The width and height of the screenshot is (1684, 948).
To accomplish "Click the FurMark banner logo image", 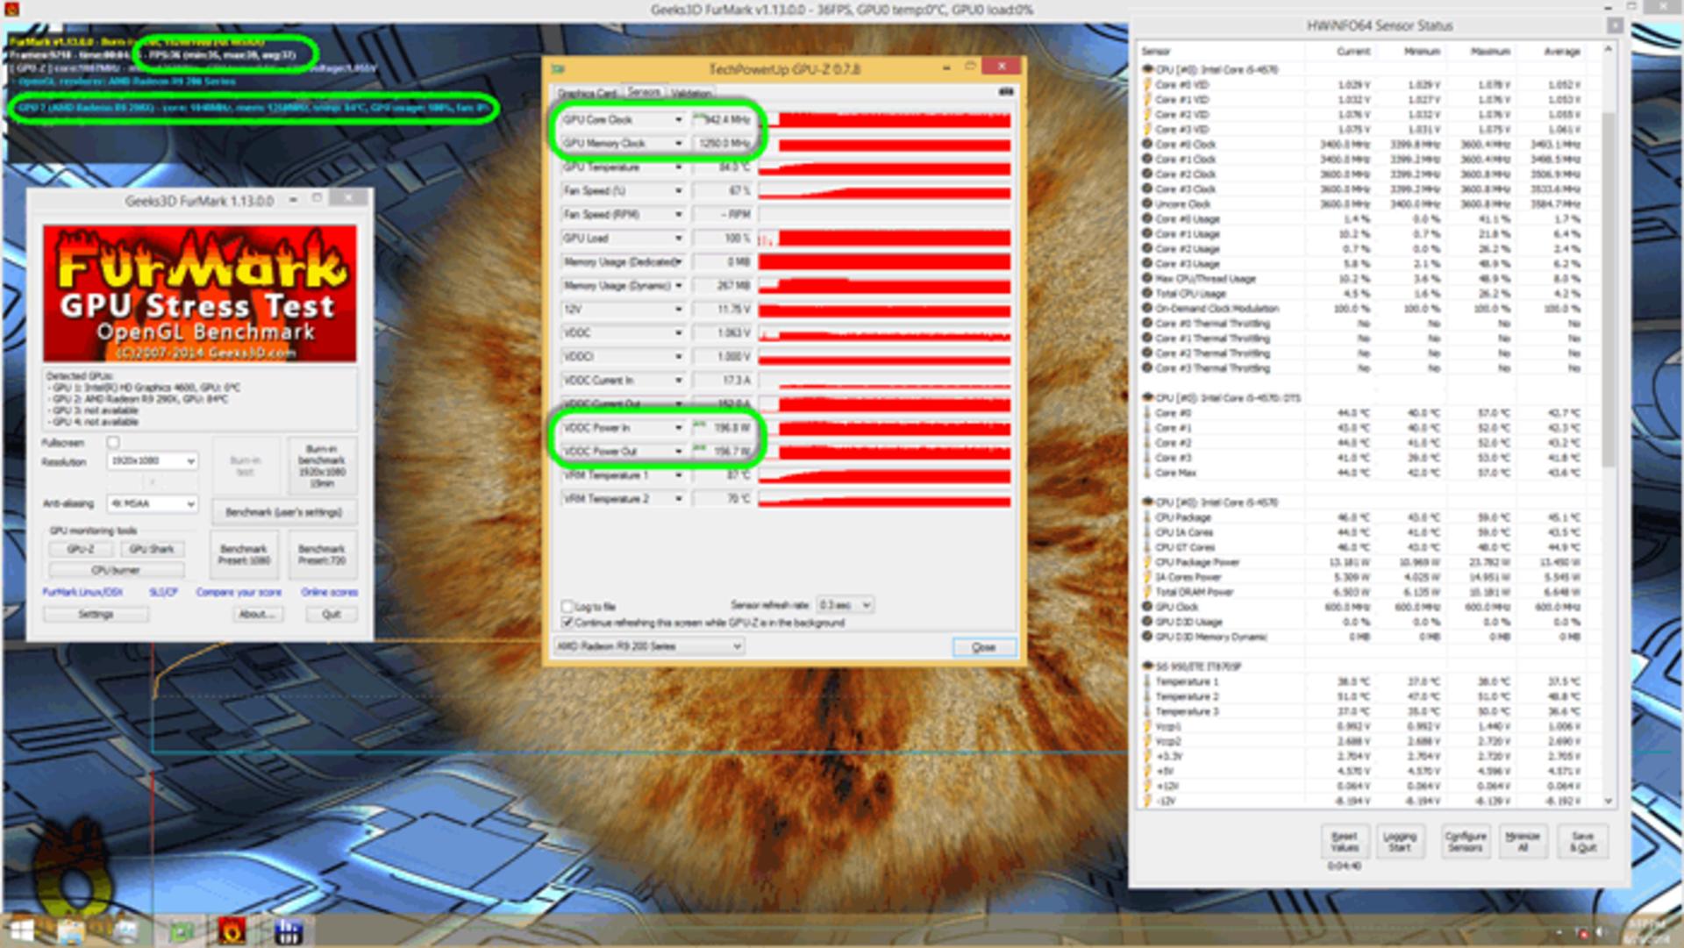I will (x=200, y=293).
